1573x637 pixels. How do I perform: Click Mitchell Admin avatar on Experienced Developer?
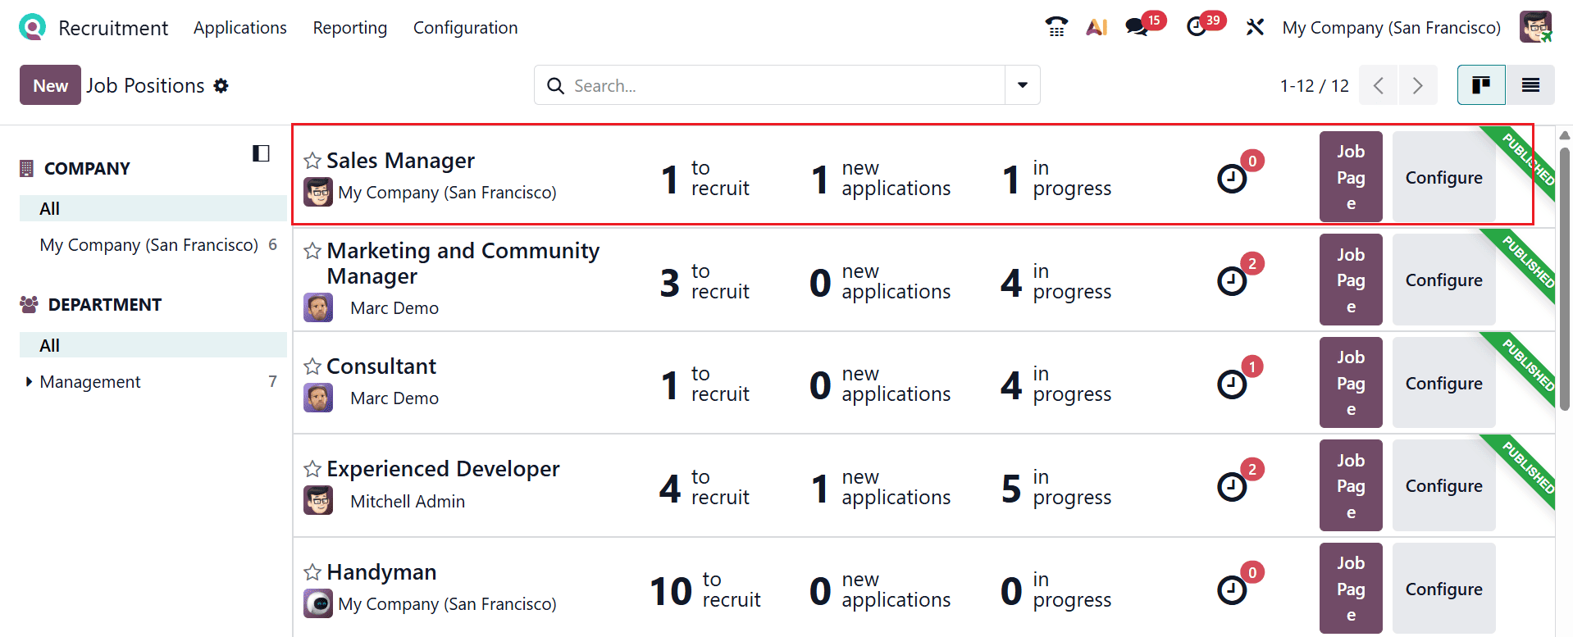tap(318, 501)
